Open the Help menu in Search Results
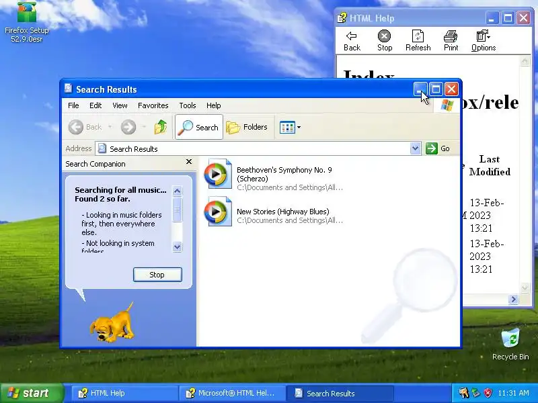Image resolution: width=538 pixels, height=403 pixels. [213, 105]
